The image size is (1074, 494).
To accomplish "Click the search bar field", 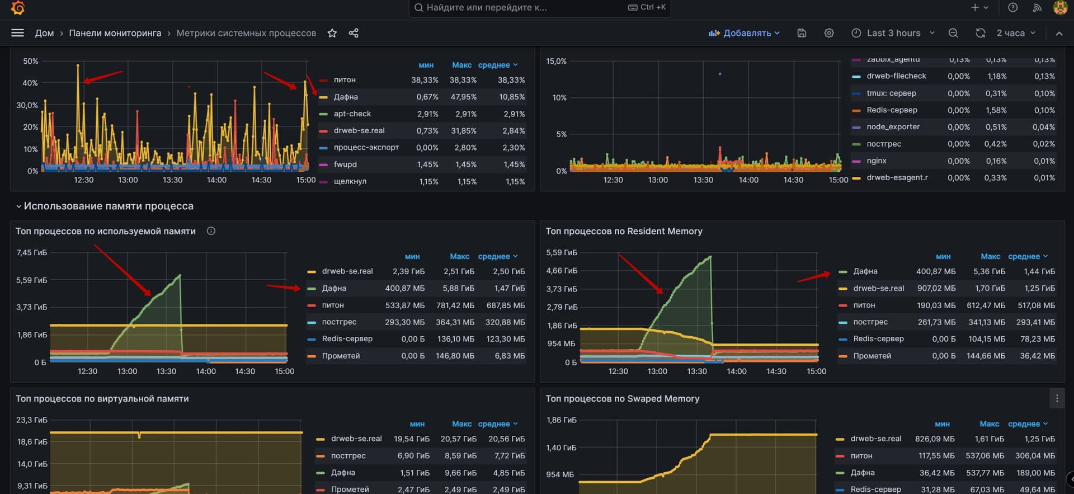I will pos(540,8).
